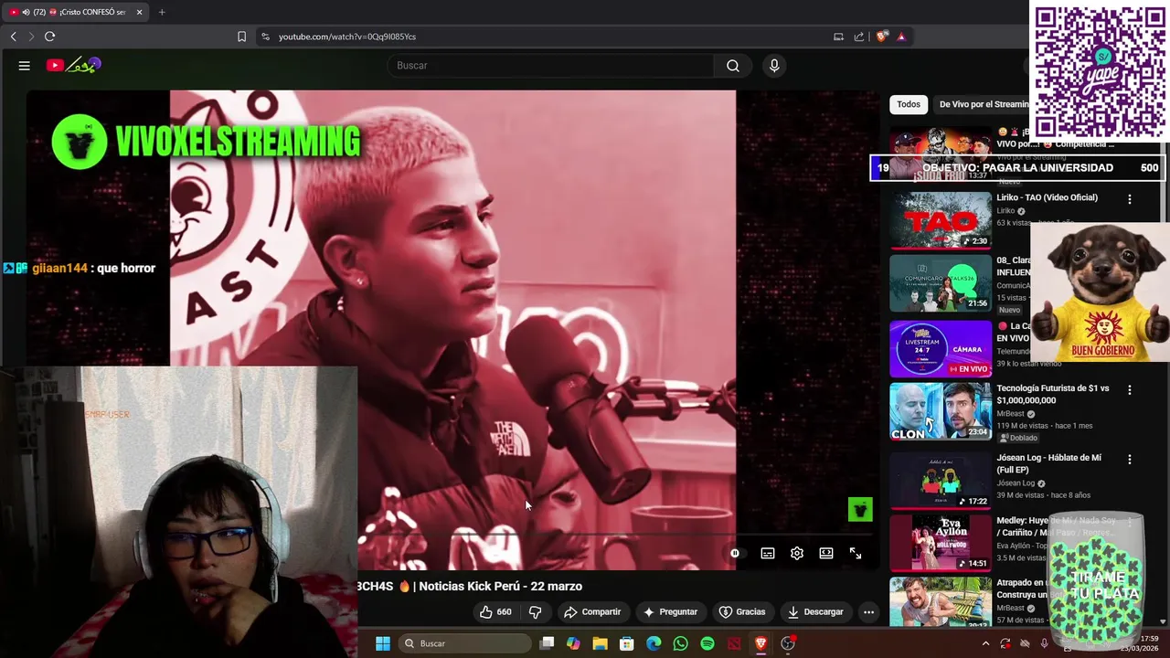Click the video progress bar
This screenshot has width=1170, height=658.
[x=614, y=536]
